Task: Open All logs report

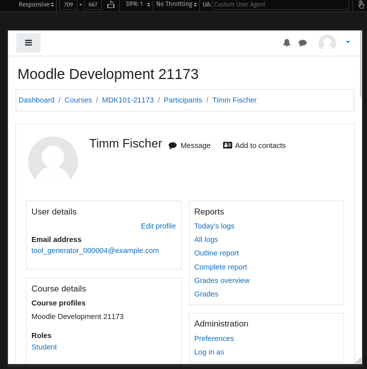Action: [206, 239]
